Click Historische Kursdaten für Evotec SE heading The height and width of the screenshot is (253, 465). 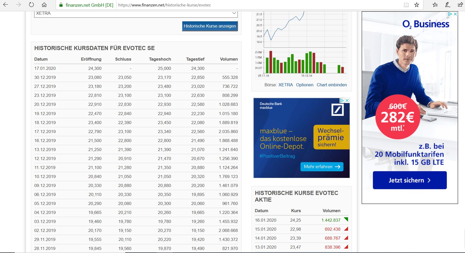tap(95, 48)
